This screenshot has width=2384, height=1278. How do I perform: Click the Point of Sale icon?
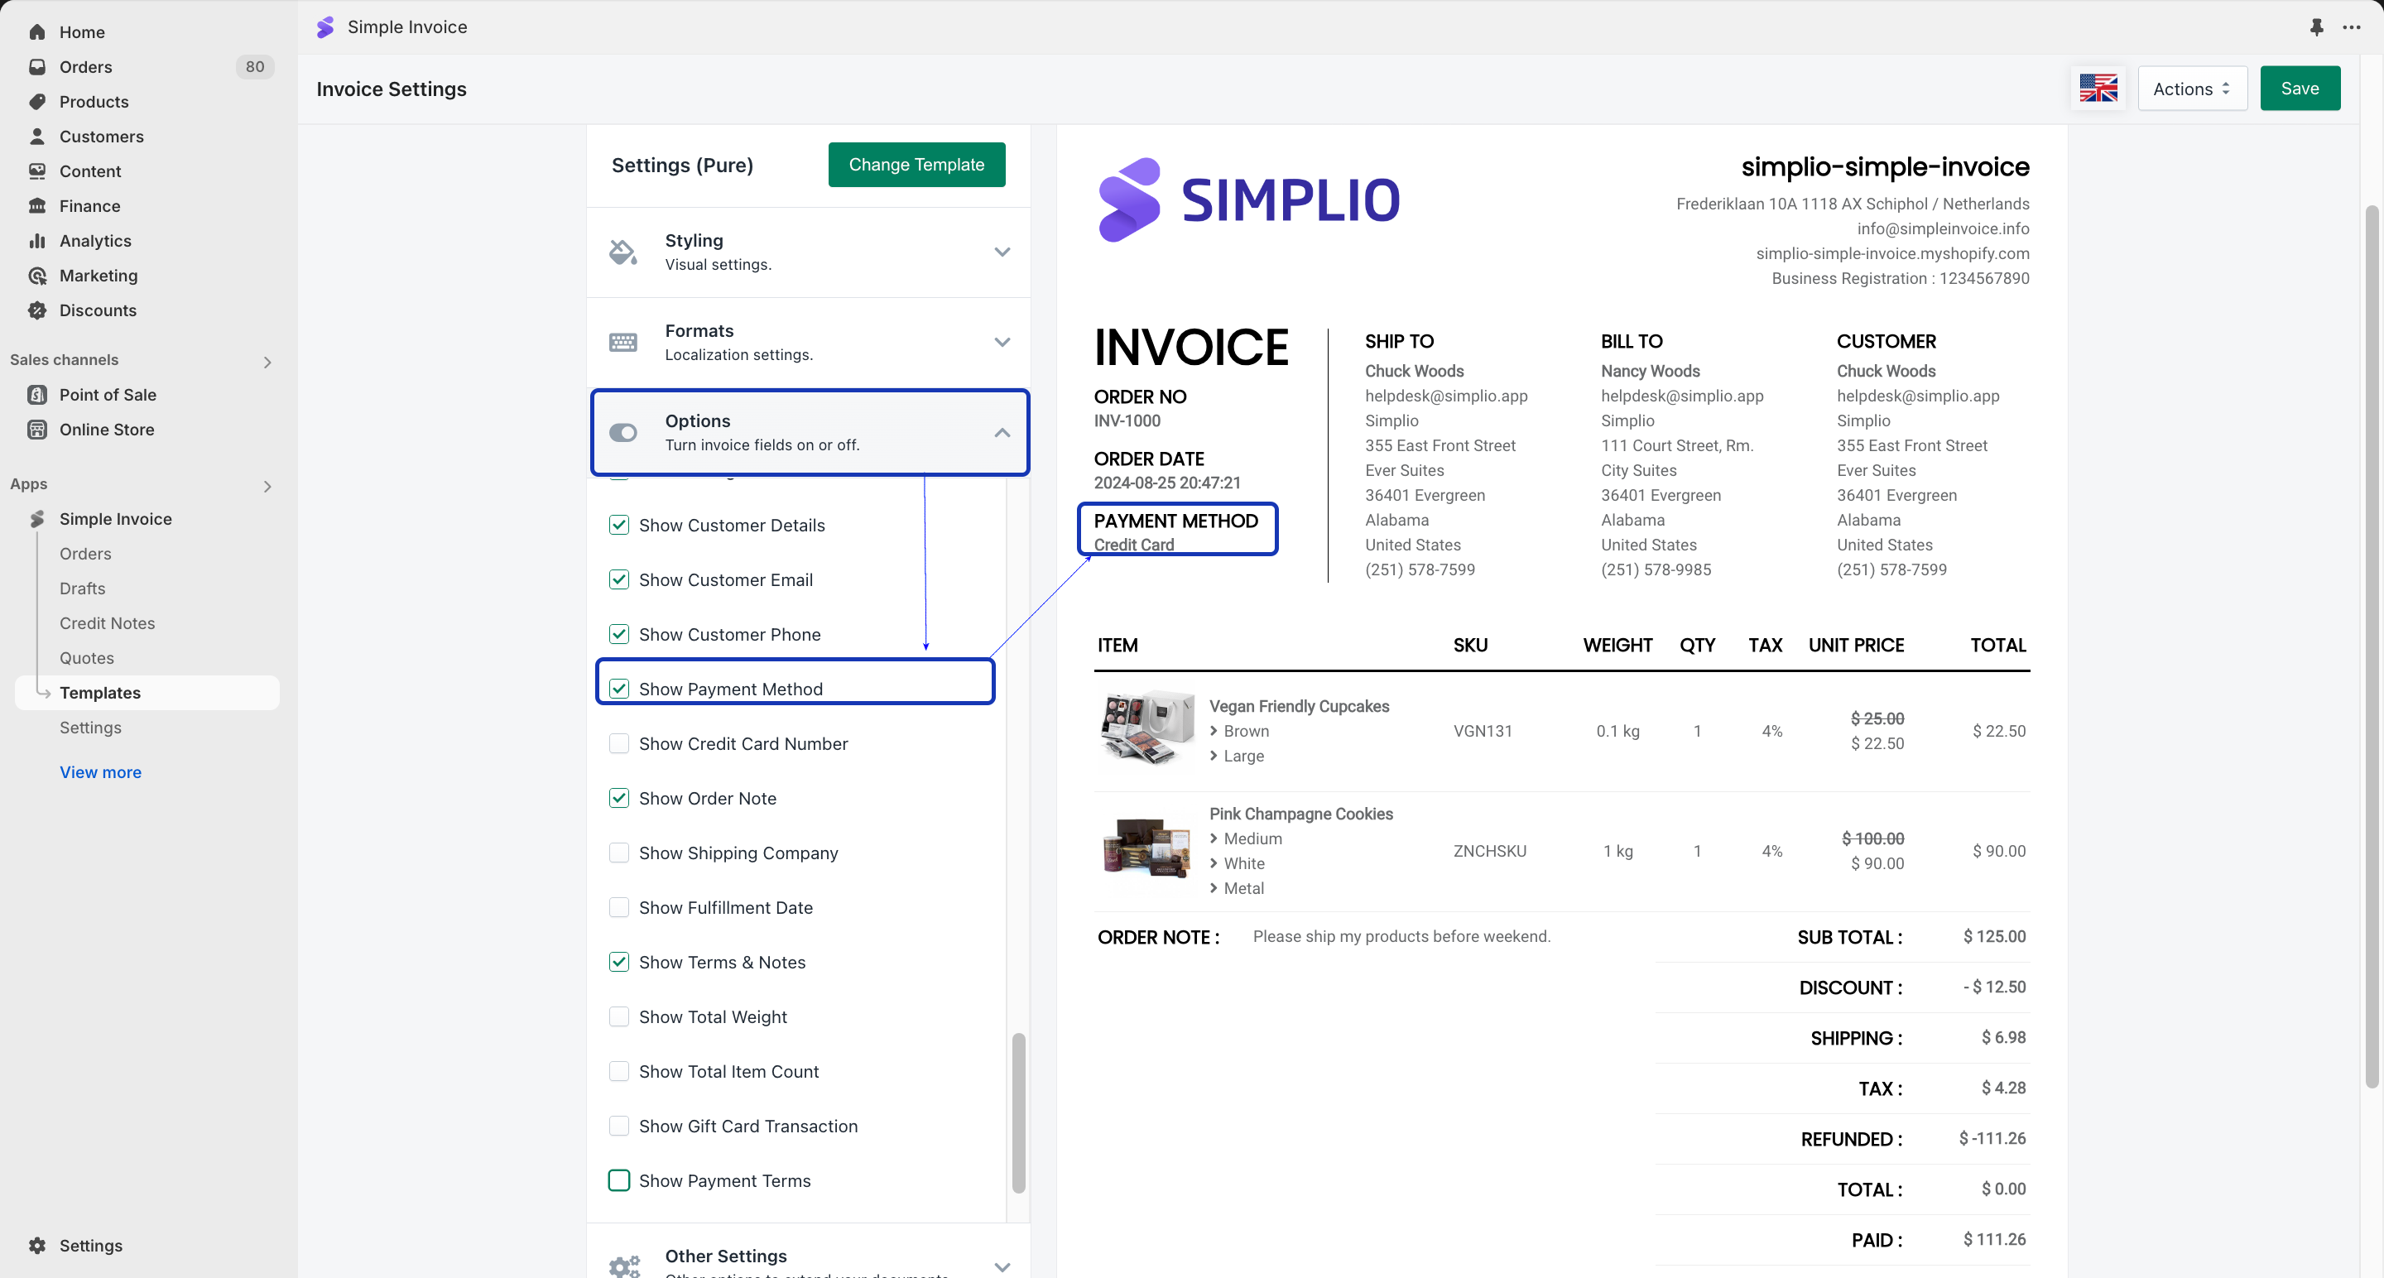click(37, 395)
